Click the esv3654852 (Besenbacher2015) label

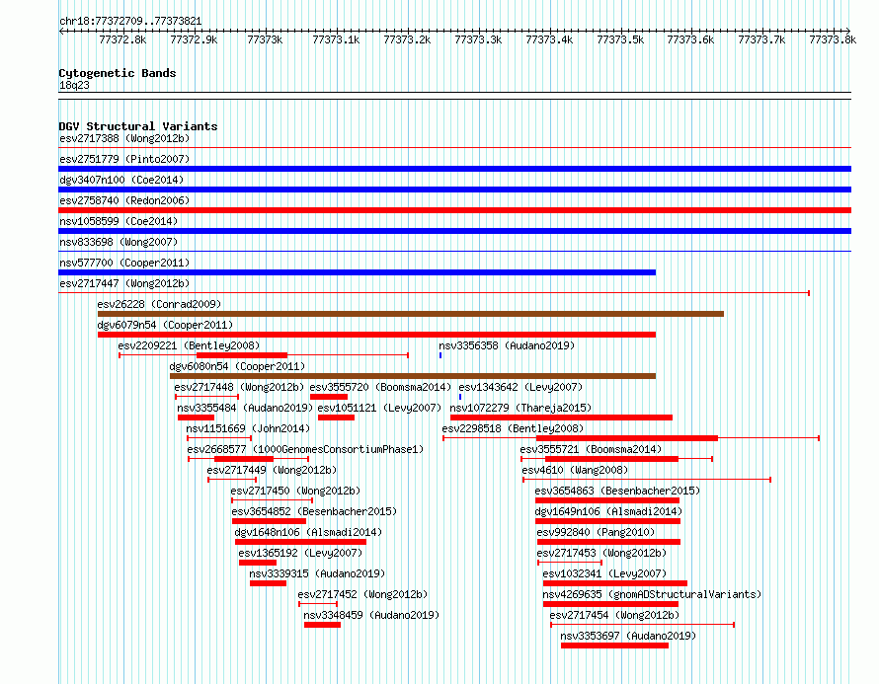(x=314, y=511)
